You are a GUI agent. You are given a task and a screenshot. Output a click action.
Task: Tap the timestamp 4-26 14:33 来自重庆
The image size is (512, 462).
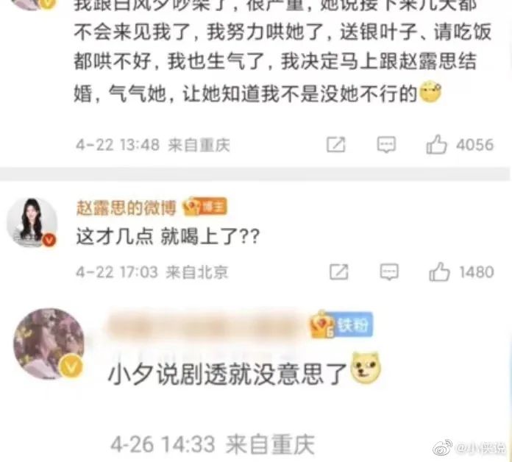coord(213,444)
